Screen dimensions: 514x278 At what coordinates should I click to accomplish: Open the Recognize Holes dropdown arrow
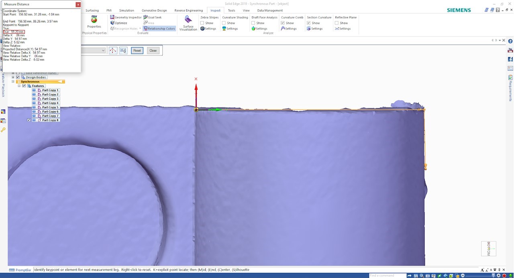[x=140, y=28]
